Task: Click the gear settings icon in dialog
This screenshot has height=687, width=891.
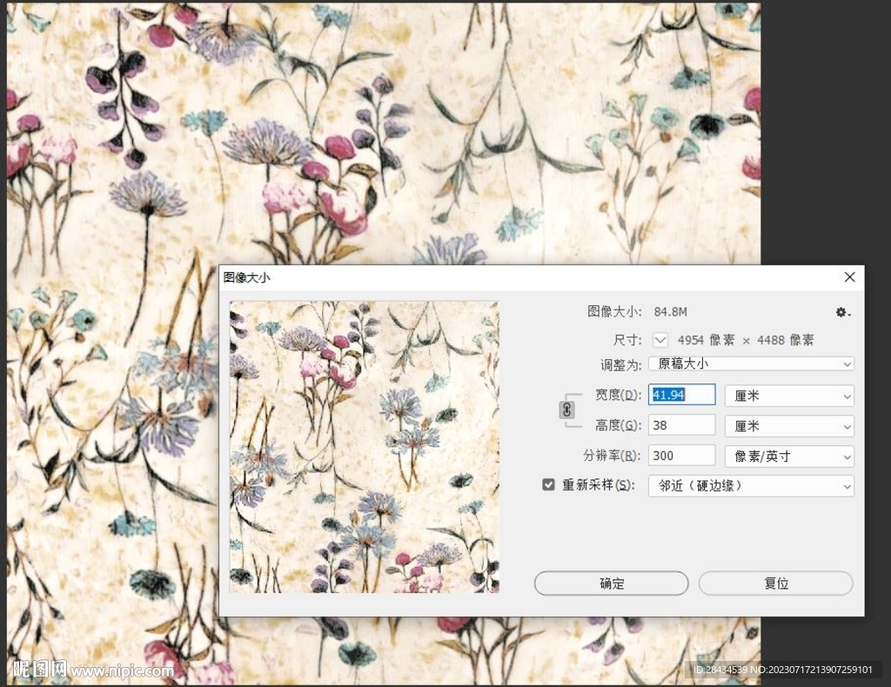Action: (x=842, y=312)
